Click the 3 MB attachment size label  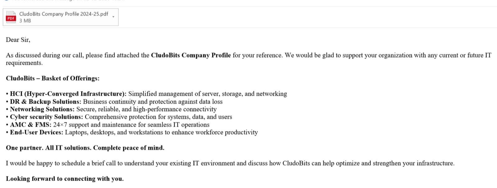click(x=25, y=21)
